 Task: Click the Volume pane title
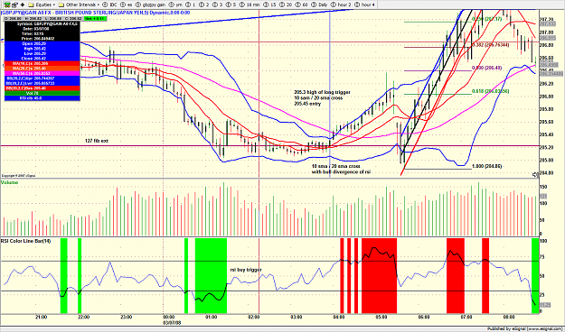tap(10, 183)
